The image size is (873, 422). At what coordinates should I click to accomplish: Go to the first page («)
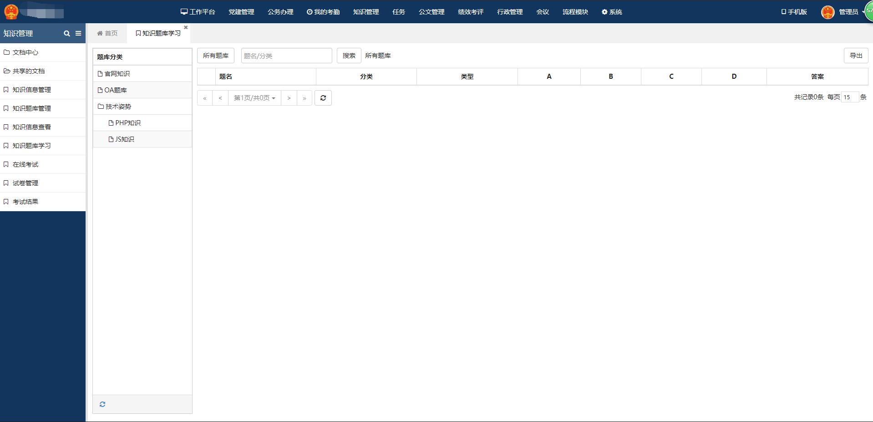(x=205, y=98)
